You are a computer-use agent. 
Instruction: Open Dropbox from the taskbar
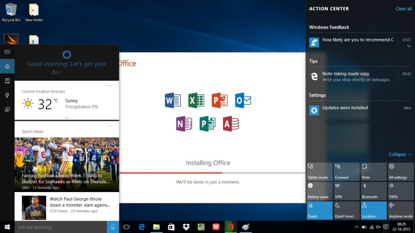[186, 227]
